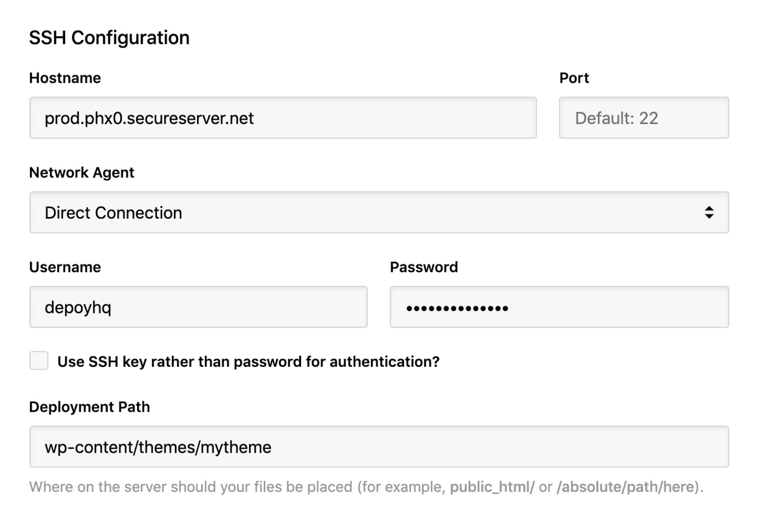Focus the Hostname field with prod.phx0.secureserver.net
This screenshot has width=765, height=515.
coord(283,118)
